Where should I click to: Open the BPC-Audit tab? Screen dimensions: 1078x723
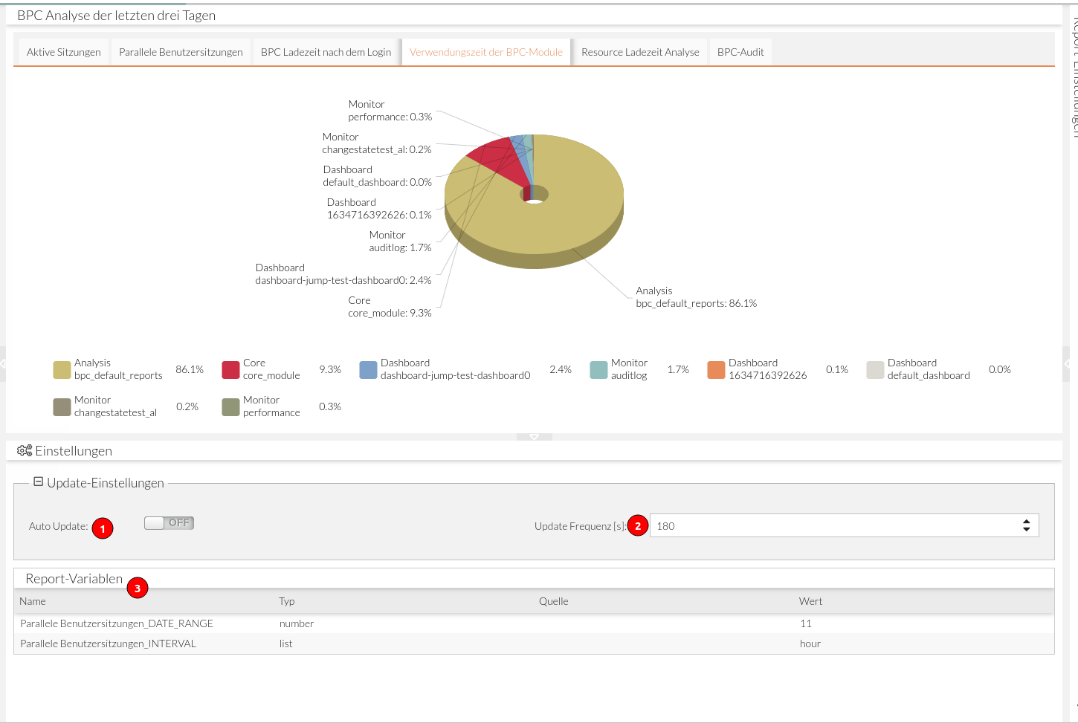click(740, 52)
